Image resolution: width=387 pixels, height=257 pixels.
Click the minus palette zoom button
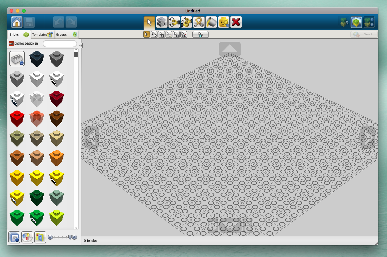(50, 237)
